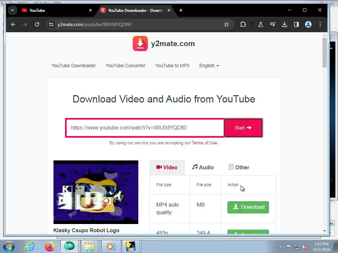Image resolution: width=338 pixels, height=253 pixels.
Task: Open the network tray icon
Action: (x=297, y=247)
